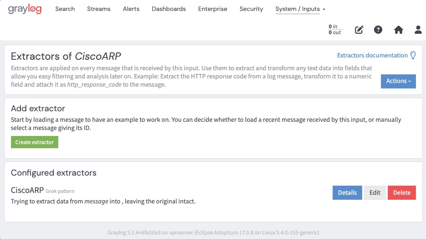Click the Grok pattern label
This screenshot has height=239, width=426.
coord(60,191)
